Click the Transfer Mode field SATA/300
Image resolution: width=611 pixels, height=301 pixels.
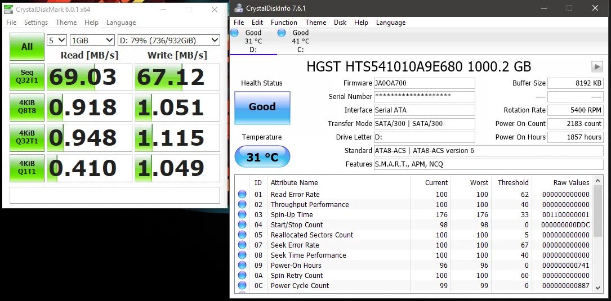(x=425, y=124)
